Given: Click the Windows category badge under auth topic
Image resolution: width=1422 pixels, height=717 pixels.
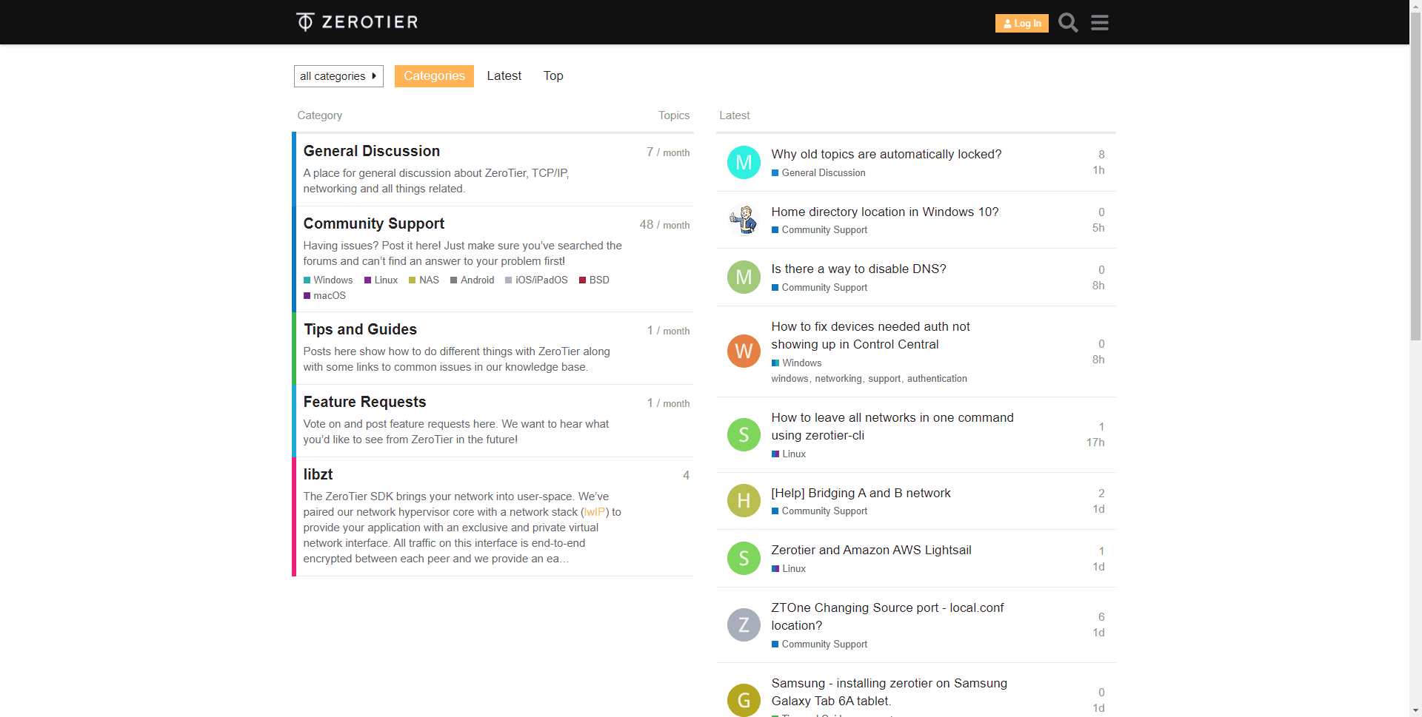Looking at the screenshot, I should click(796, 363).
